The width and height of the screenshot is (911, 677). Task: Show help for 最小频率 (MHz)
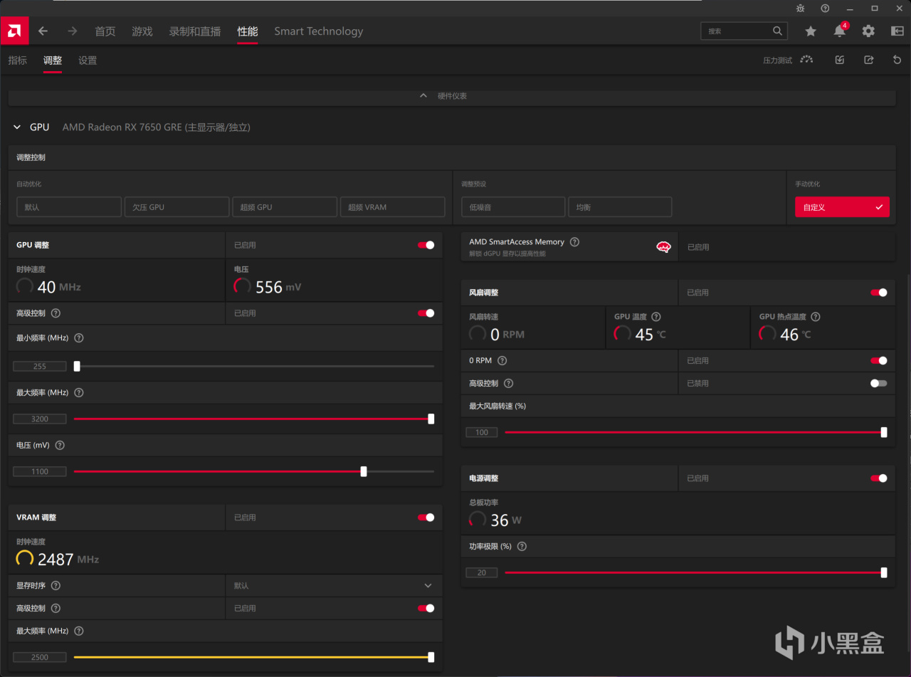pyautogui.click(x=79, y=338)
